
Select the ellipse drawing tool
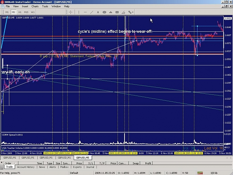click(x=104, y=12)
